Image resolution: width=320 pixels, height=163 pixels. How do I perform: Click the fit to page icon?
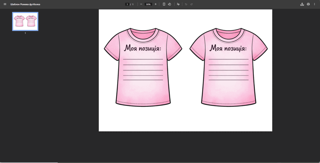[x=164, y=4]
